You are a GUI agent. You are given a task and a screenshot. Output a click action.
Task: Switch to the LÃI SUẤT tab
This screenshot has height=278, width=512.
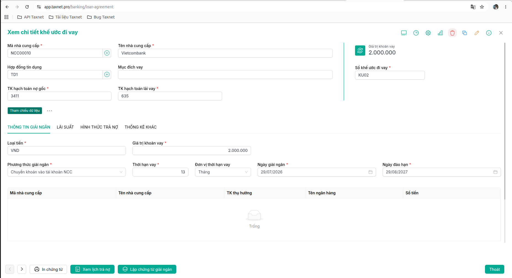(x=65, y=127)
